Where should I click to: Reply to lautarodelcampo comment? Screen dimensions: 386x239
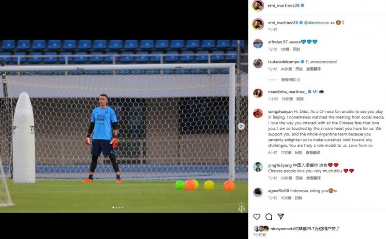(299, 69)
